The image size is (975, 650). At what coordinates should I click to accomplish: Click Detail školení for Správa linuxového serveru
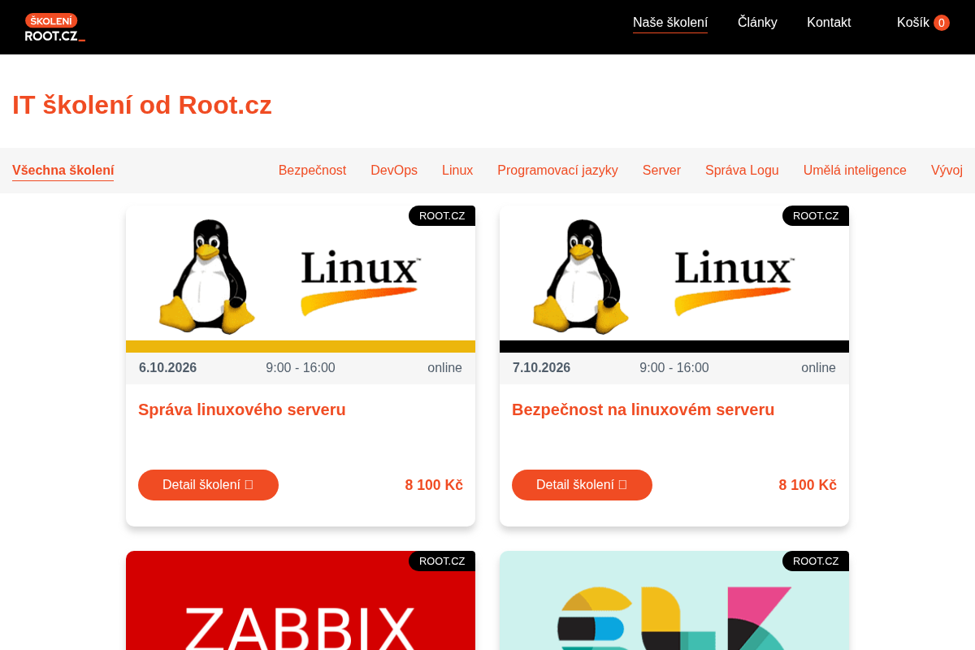click(208, 485)
